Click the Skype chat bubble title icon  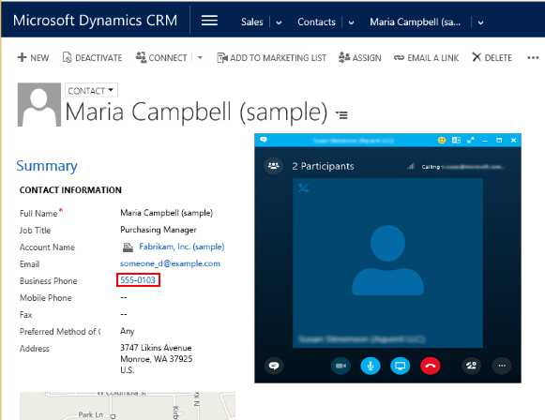pos(264,140)
